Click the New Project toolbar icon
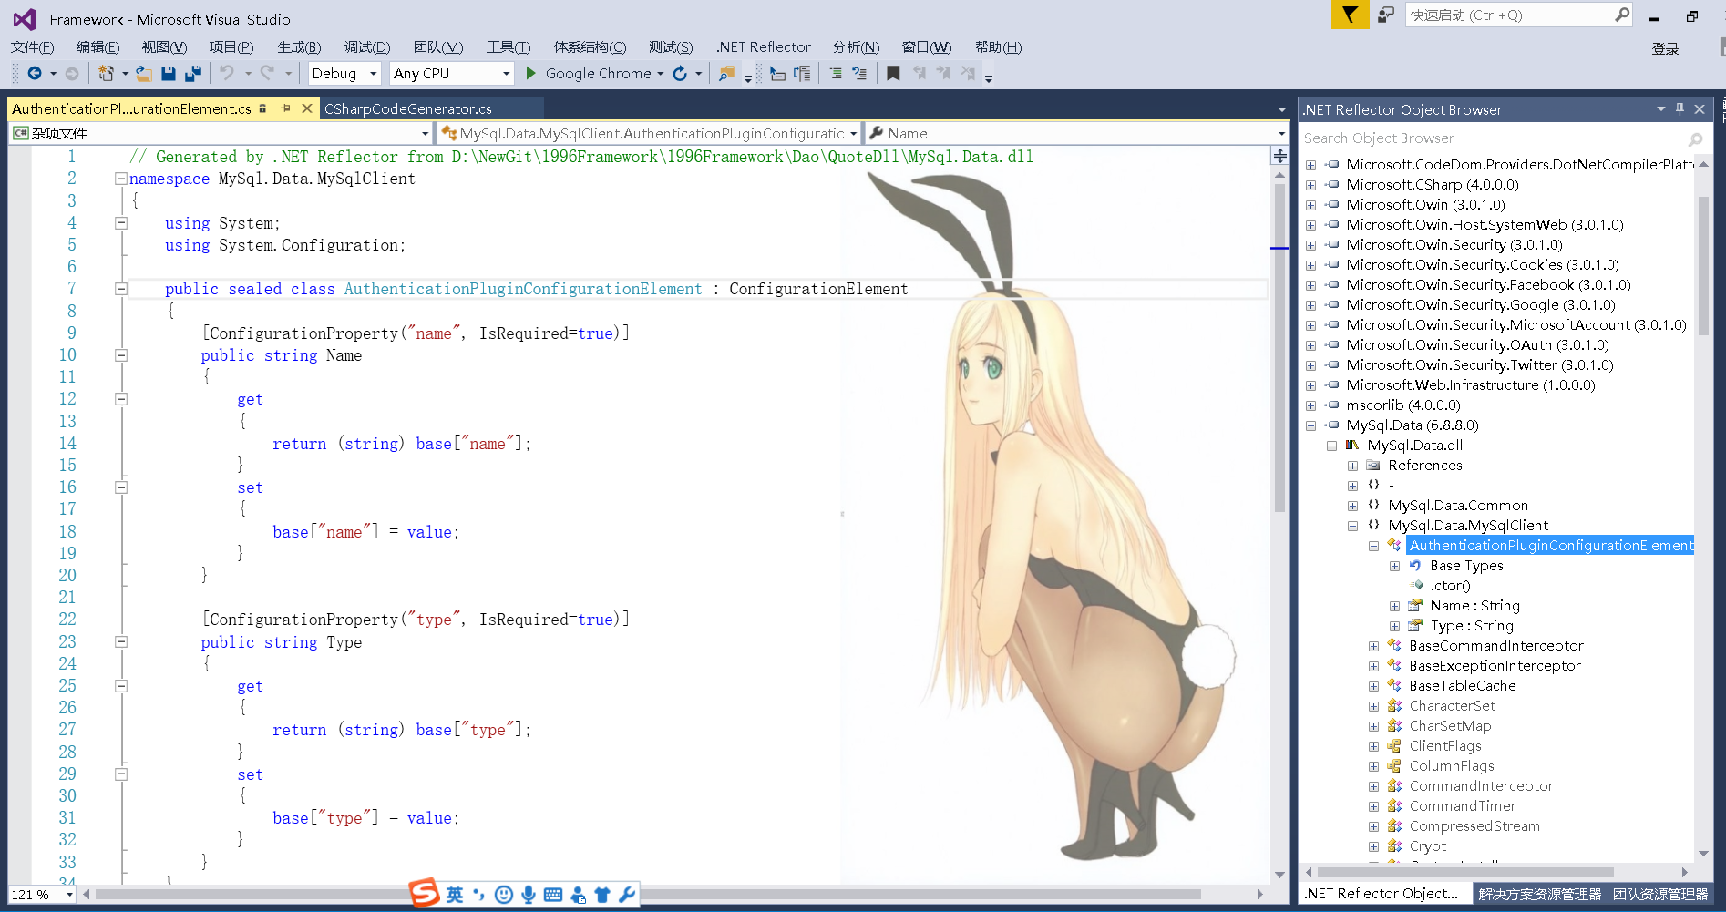 pyautogui.click(x=106, y=74)
